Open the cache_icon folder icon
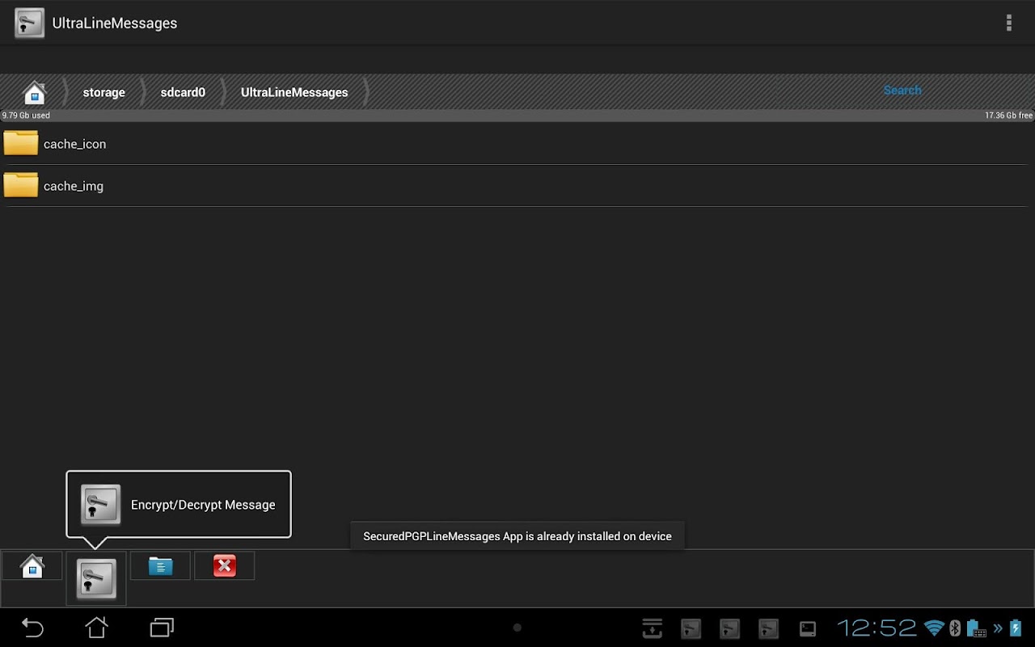 click(x=21, y=143)
